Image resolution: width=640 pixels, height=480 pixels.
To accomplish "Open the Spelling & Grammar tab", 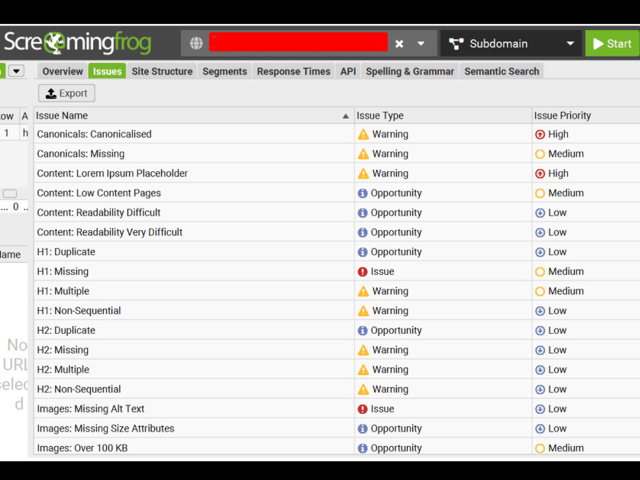I will point(410,72).
